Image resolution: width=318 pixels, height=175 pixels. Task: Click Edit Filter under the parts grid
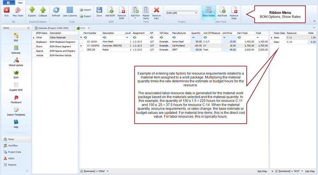262,172
